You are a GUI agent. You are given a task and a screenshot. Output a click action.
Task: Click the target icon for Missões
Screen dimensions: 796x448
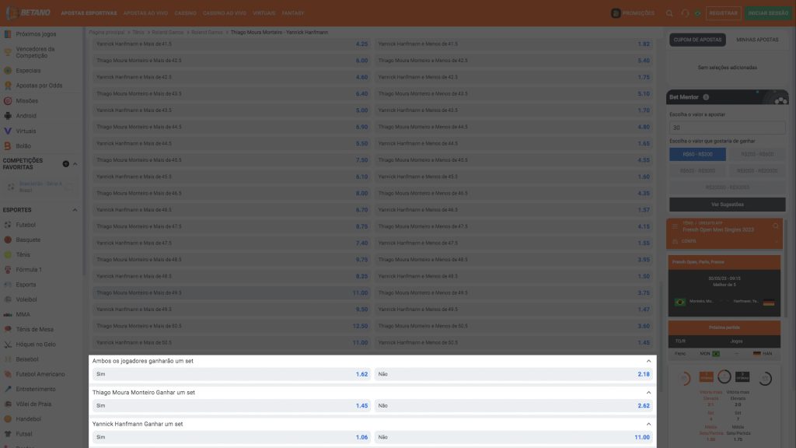point(8,100)
